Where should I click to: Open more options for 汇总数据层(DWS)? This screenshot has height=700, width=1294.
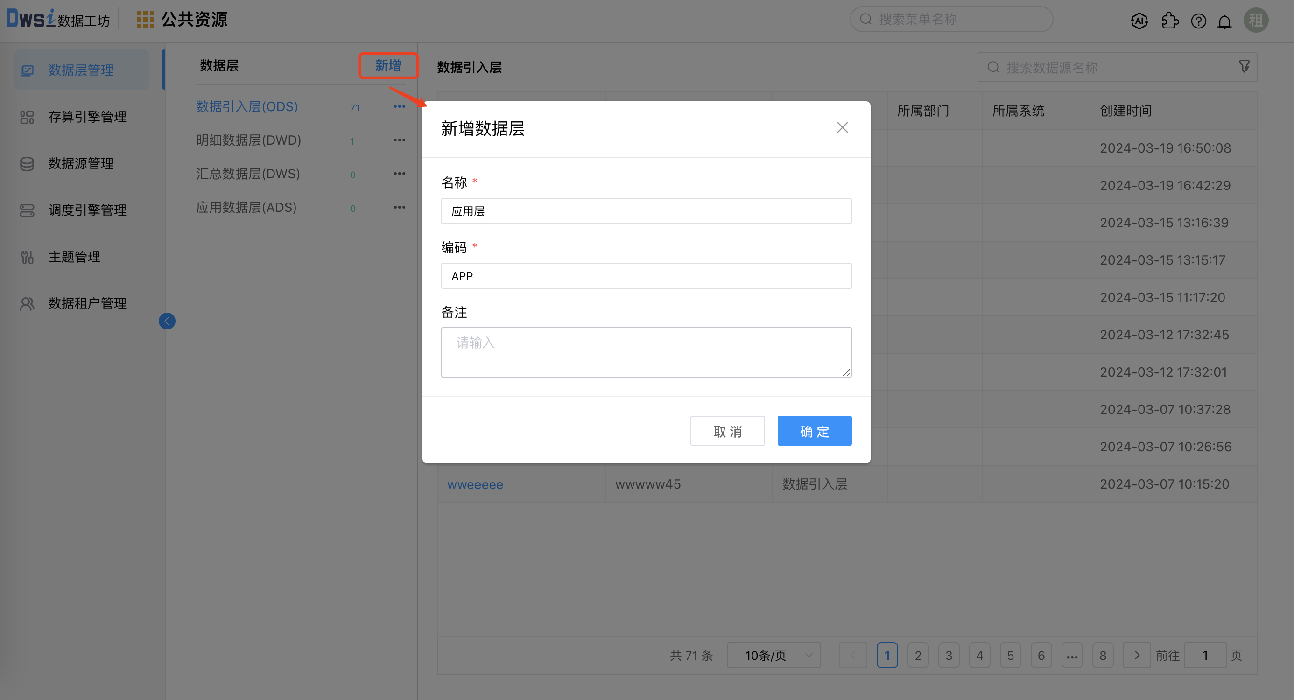click(399, 174)
